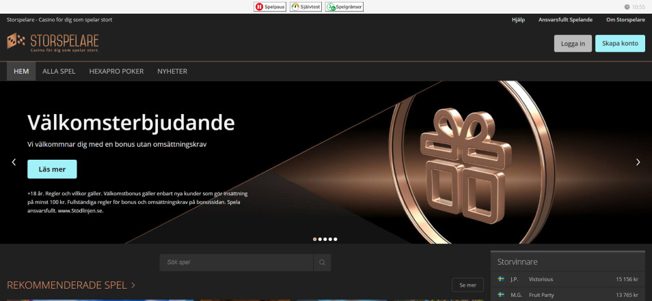
Task: Click the Spelpaus icon button
Action: (270, 7)
